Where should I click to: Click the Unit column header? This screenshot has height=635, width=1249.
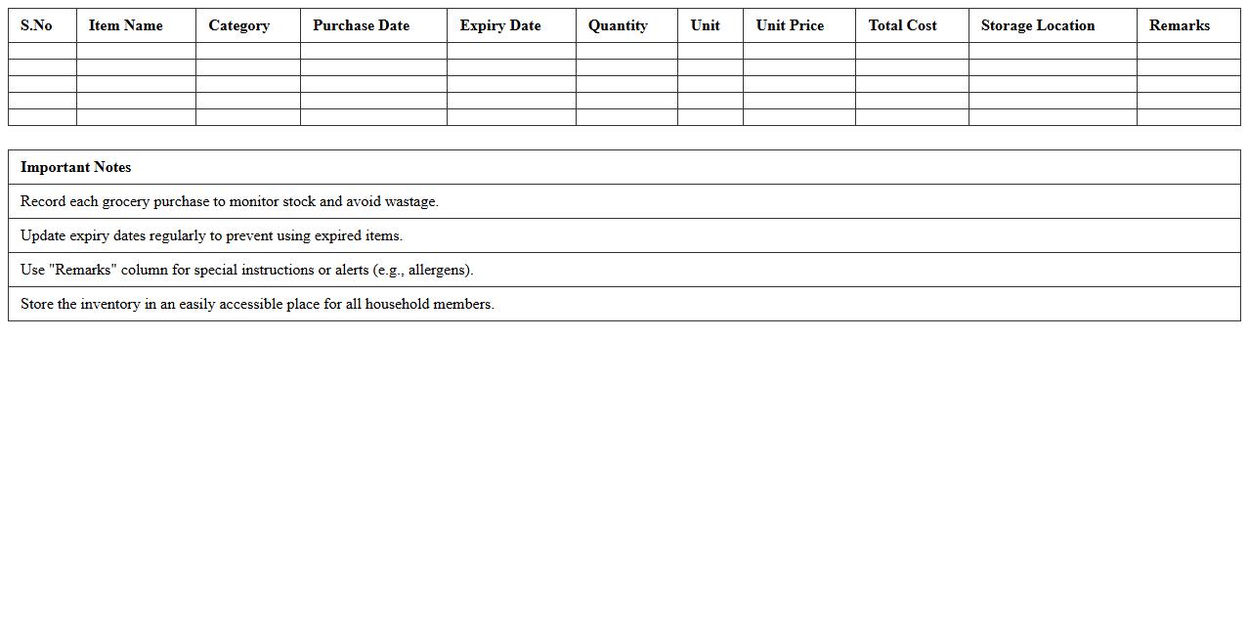point(705,25)
